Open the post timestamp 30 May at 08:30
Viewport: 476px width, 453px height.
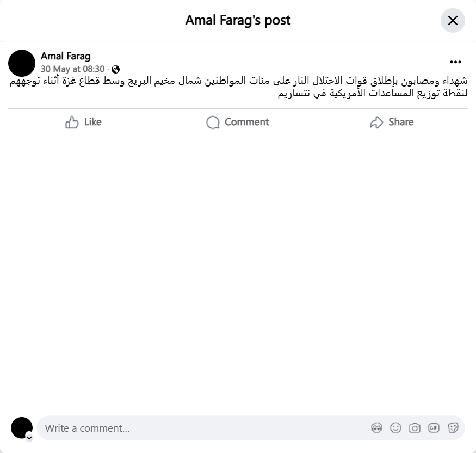click(x=72, y=69)
